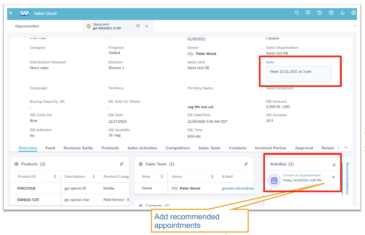Click the ISE Date 11/17/2020 value

point(118,121)
